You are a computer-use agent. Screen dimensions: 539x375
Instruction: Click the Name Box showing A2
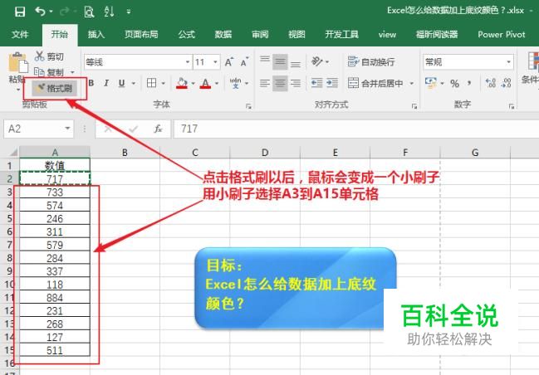coord(38,129)
